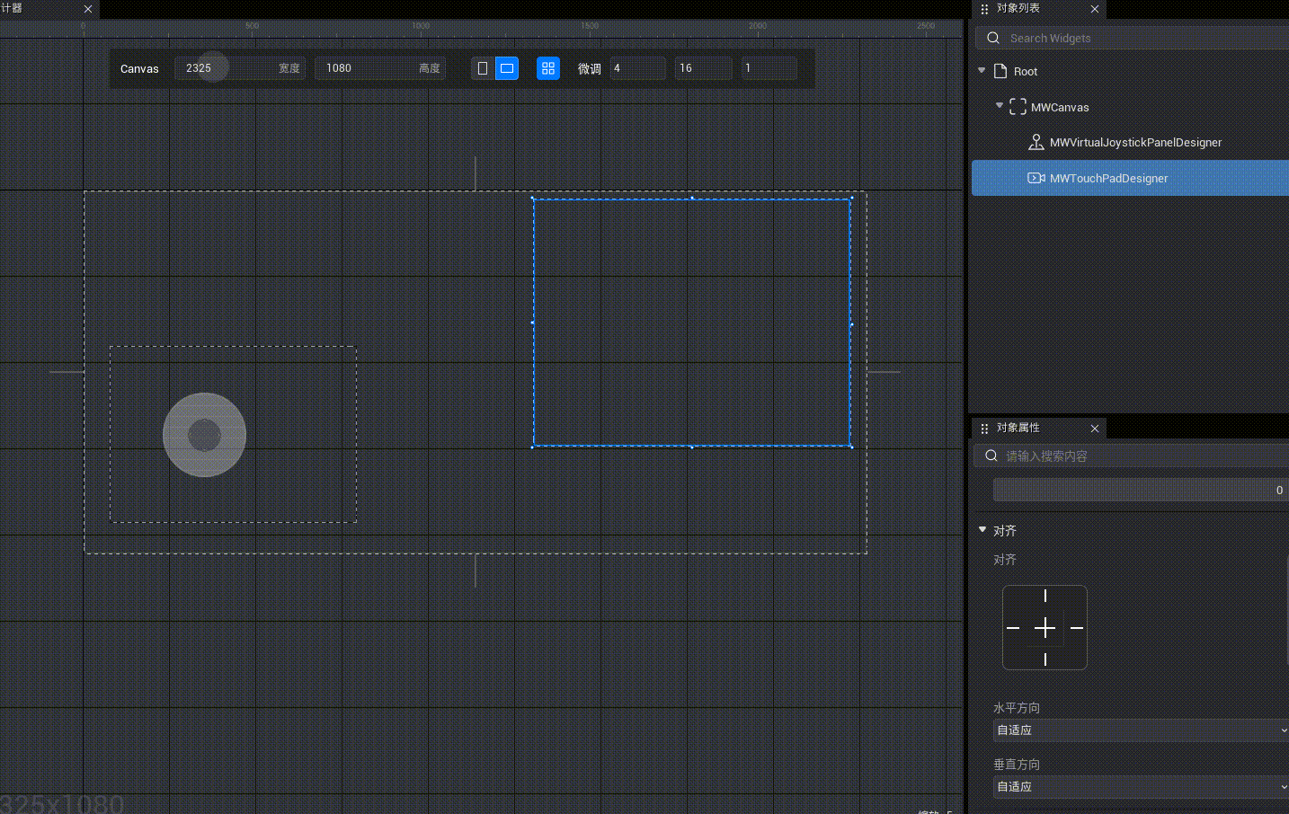
Task: Click the top-center handle of selected touchpad
Action: (691, 198)
